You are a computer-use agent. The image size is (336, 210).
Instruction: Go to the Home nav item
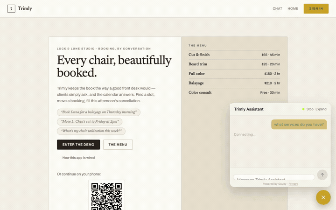293,8
